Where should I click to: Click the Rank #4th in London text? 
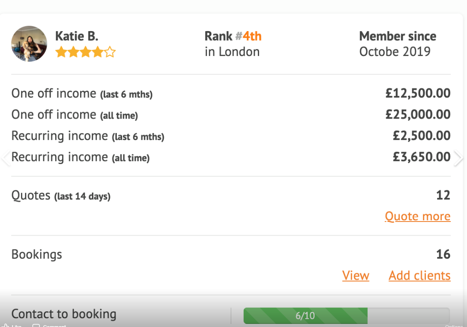point(233,44)
